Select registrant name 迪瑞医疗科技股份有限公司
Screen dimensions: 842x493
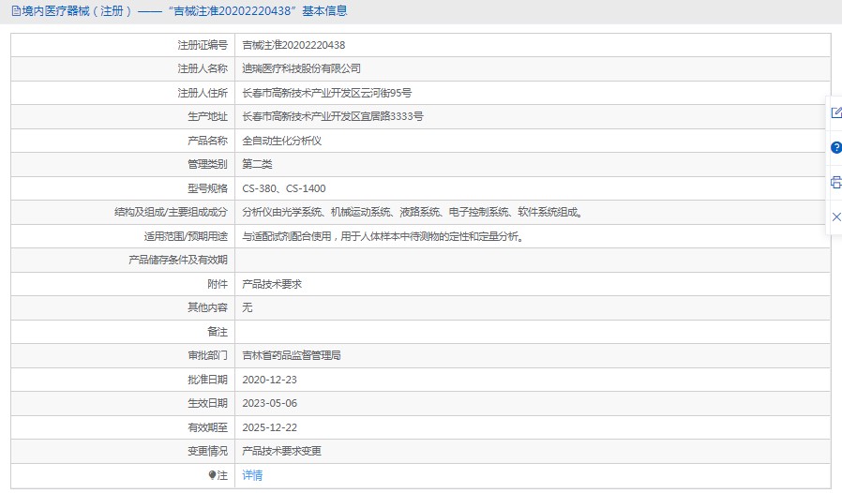point(301,68)
